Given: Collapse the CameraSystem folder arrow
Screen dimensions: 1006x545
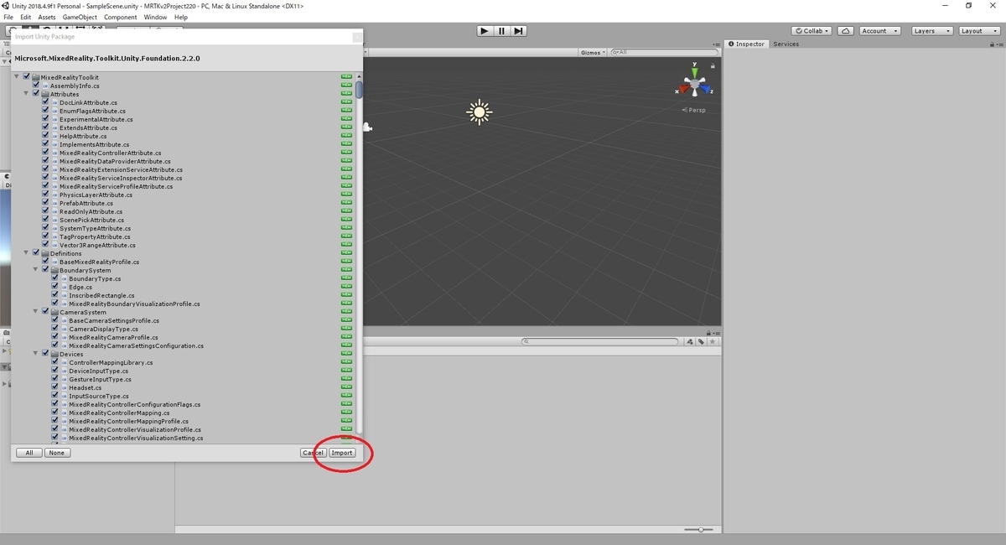Looking at the screenshot, I should point(35,312).
